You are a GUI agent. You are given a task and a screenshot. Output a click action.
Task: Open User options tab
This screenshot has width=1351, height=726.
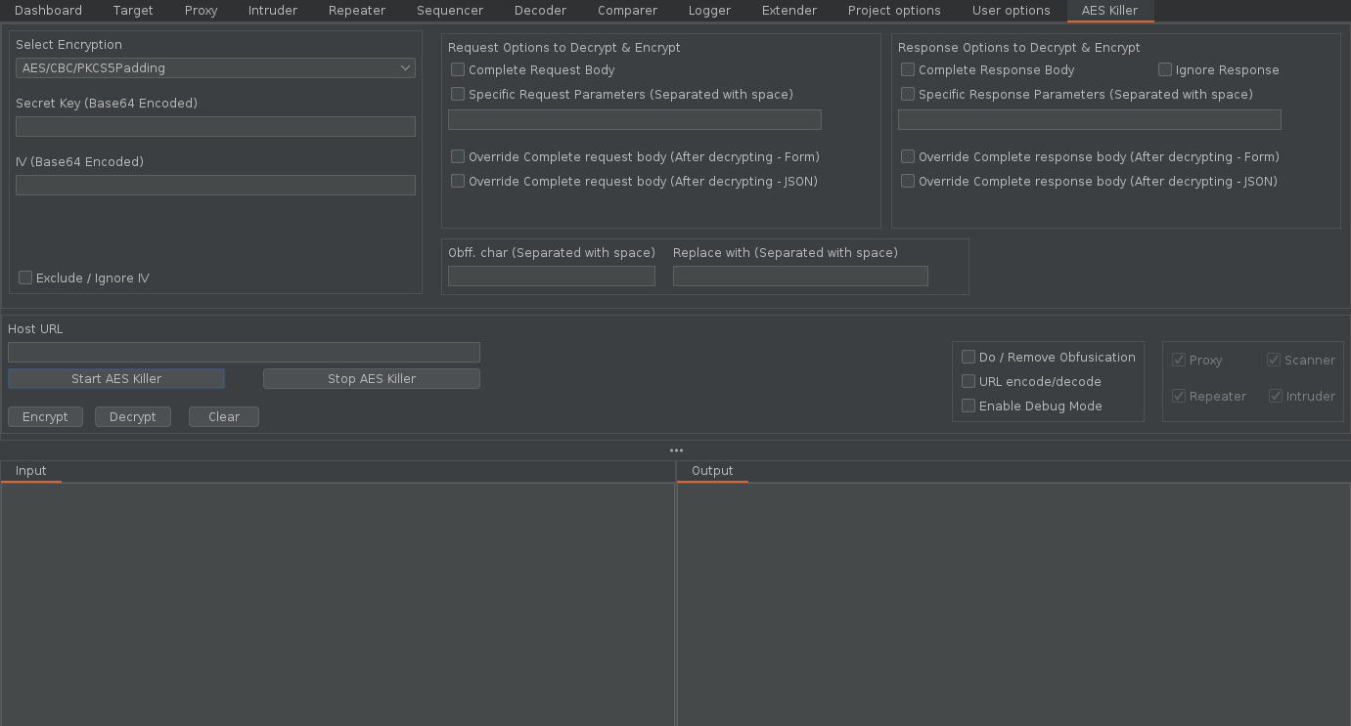(x=1011, y=11)
